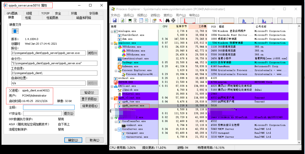Viewport: 305px width, 154px height.
Task: Select the Taskmgr.exe process row
Action: (199, 63)
